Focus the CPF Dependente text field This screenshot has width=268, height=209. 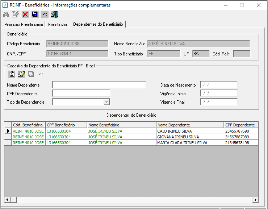click(81, 93)
